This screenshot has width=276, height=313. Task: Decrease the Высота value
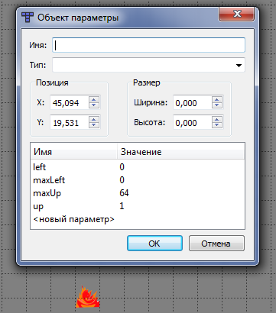coord(217,125)
